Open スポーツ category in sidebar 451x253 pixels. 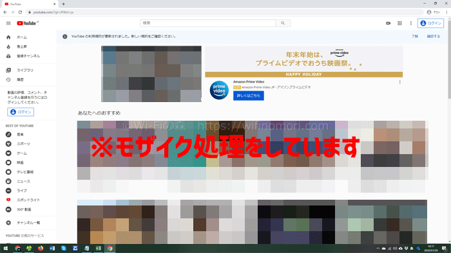pos(28,144)
